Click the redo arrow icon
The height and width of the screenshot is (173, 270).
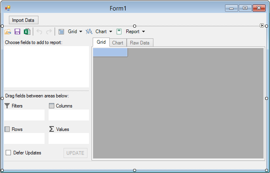pyautogui.click(x=49, y=32)
